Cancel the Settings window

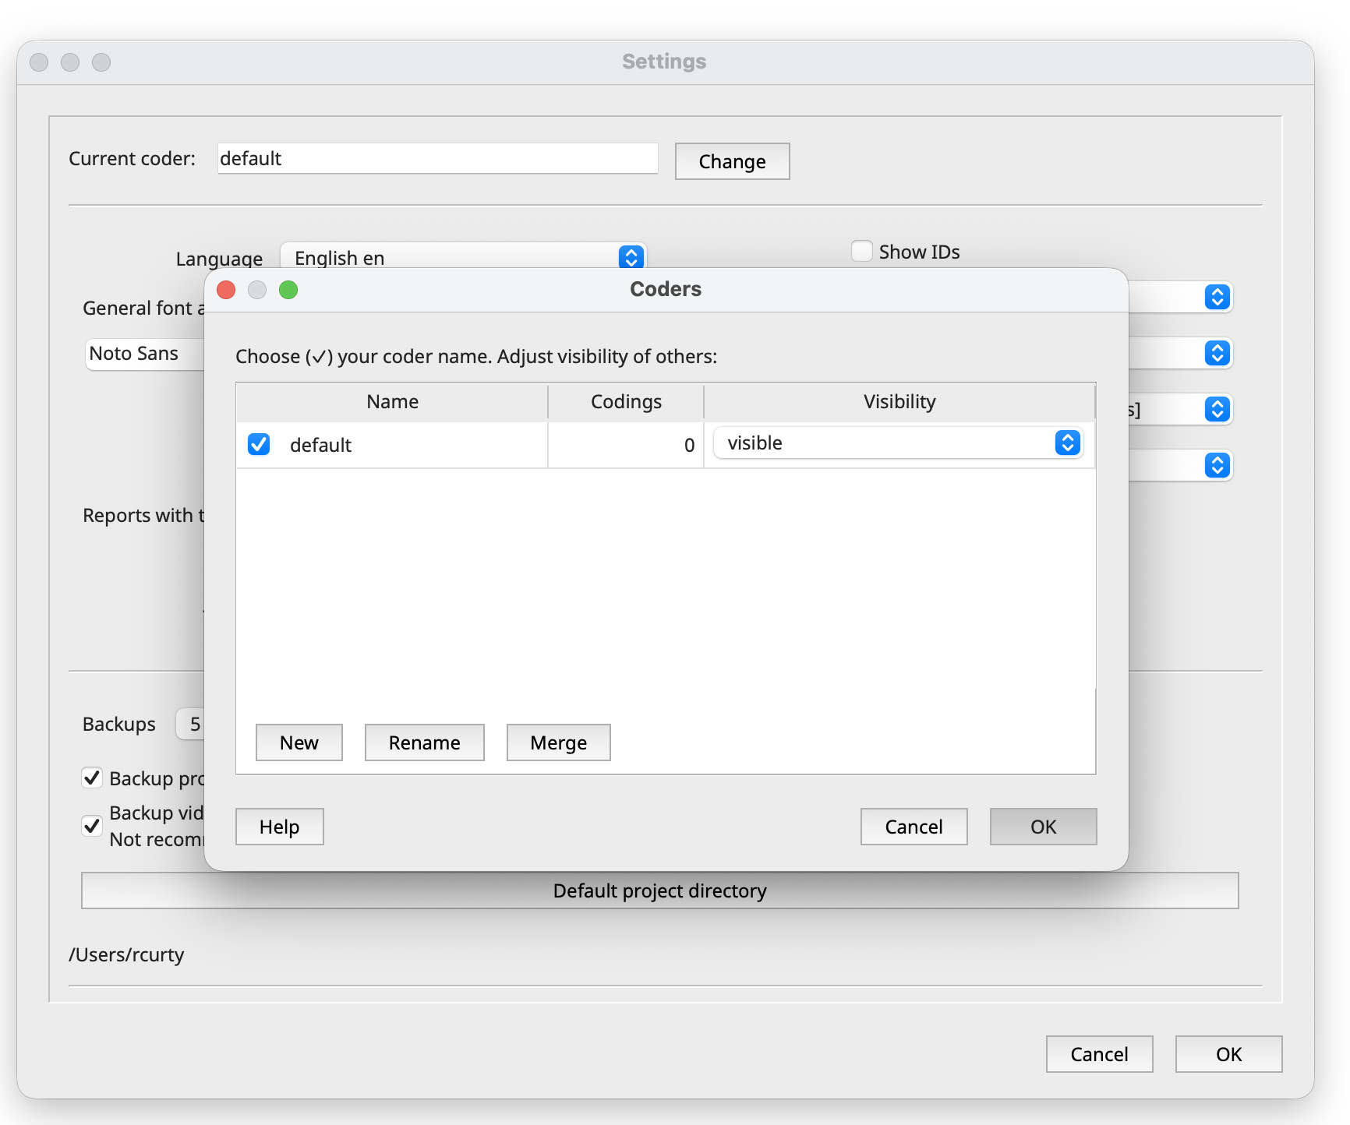coord(1100,1054)
